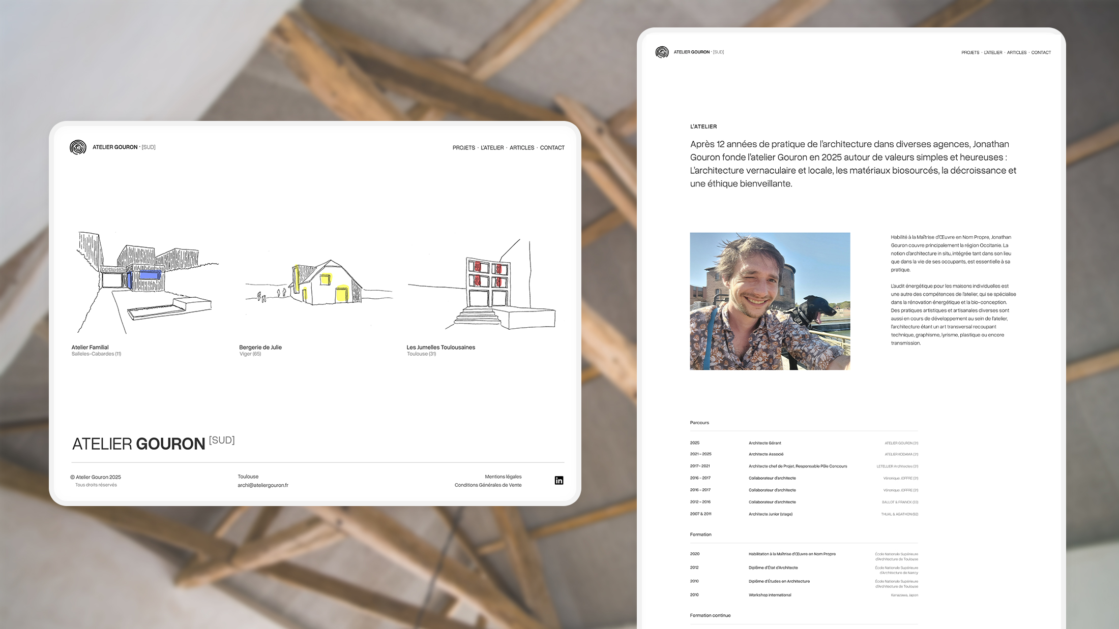Click the Kanazawa, Japon text
This screenshot has height=629, width=1119.
pos(904,595)
